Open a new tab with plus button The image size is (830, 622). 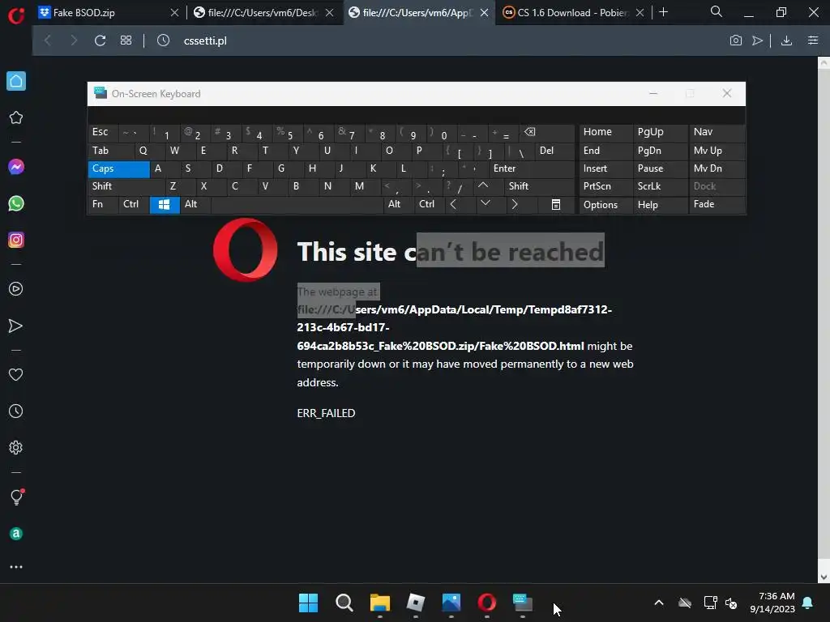663,12
